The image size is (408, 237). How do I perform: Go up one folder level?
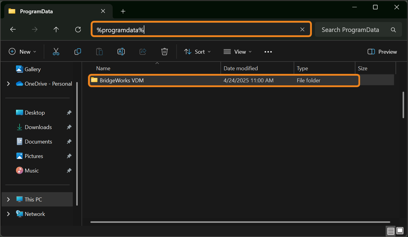[x=56, y=30]
